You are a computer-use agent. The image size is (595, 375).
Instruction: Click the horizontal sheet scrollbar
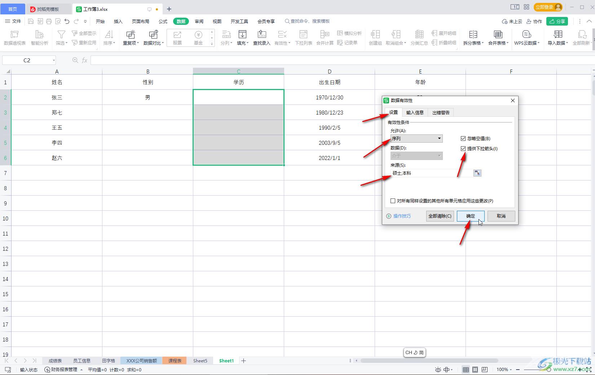click(x=429, y=361)
